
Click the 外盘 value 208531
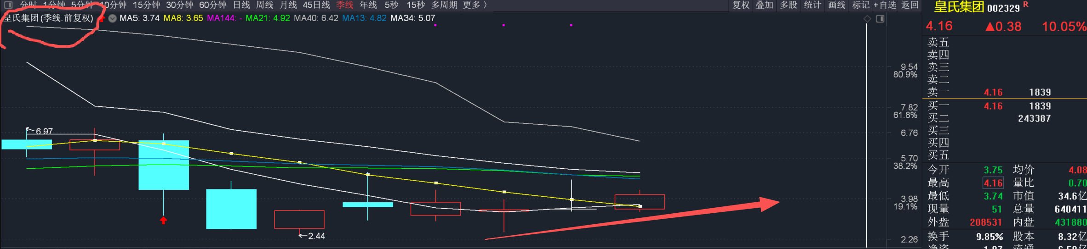coord(986,222)
